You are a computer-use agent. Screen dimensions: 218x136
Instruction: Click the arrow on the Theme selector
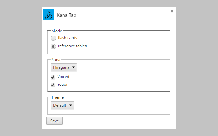(x=71, y=105)
